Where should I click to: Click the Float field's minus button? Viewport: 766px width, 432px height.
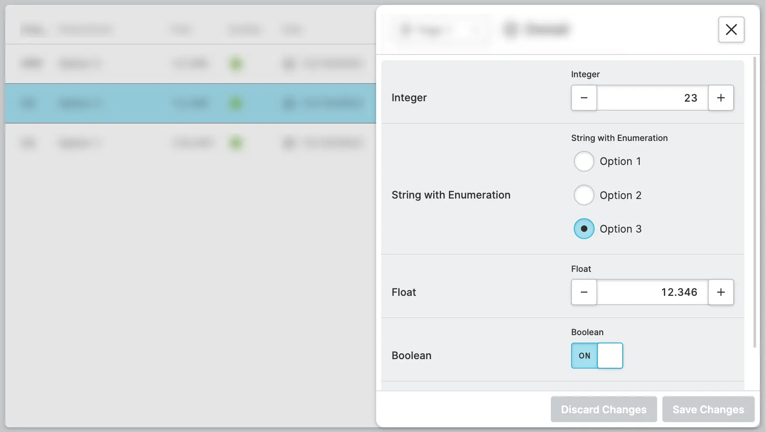pos(584,292)
